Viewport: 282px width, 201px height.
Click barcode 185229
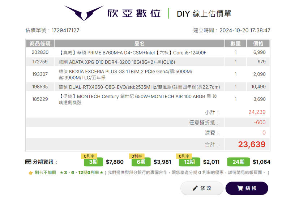click(40, 99)
